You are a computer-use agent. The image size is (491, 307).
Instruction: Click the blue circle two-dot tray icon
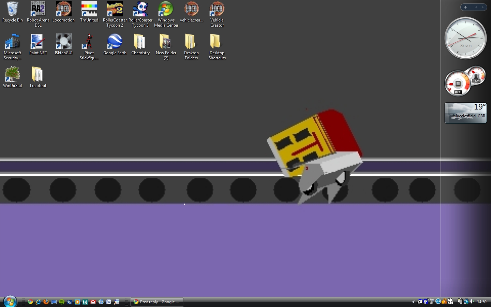(438, 302)
